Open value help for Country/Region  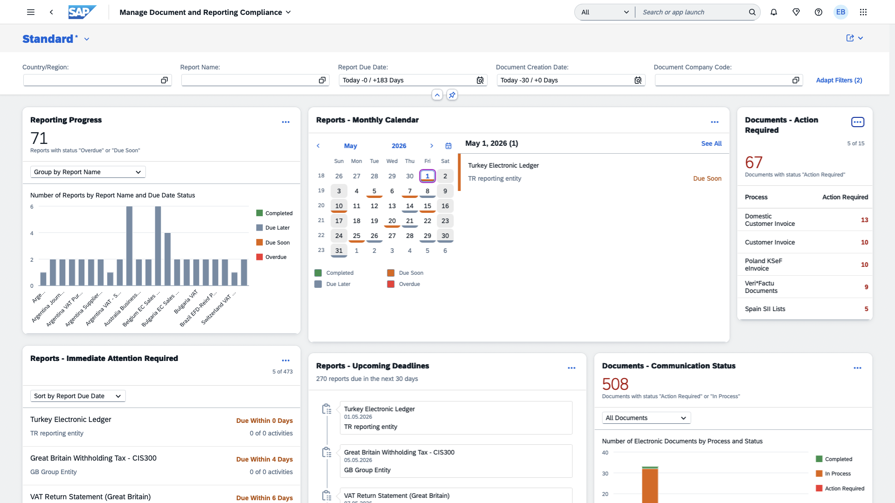[x=164, y=80]
